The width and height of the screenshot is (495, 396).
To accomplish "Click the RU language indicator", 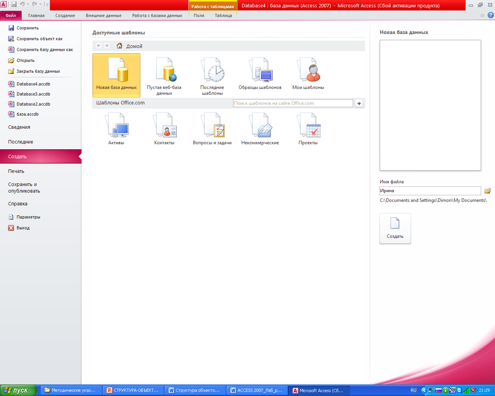I will click(x=413, y=390).
